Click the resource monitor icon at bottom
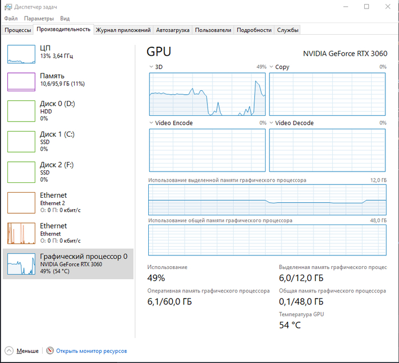The height and width of the screenshot is (363, 399). click(x=50, y=350)
